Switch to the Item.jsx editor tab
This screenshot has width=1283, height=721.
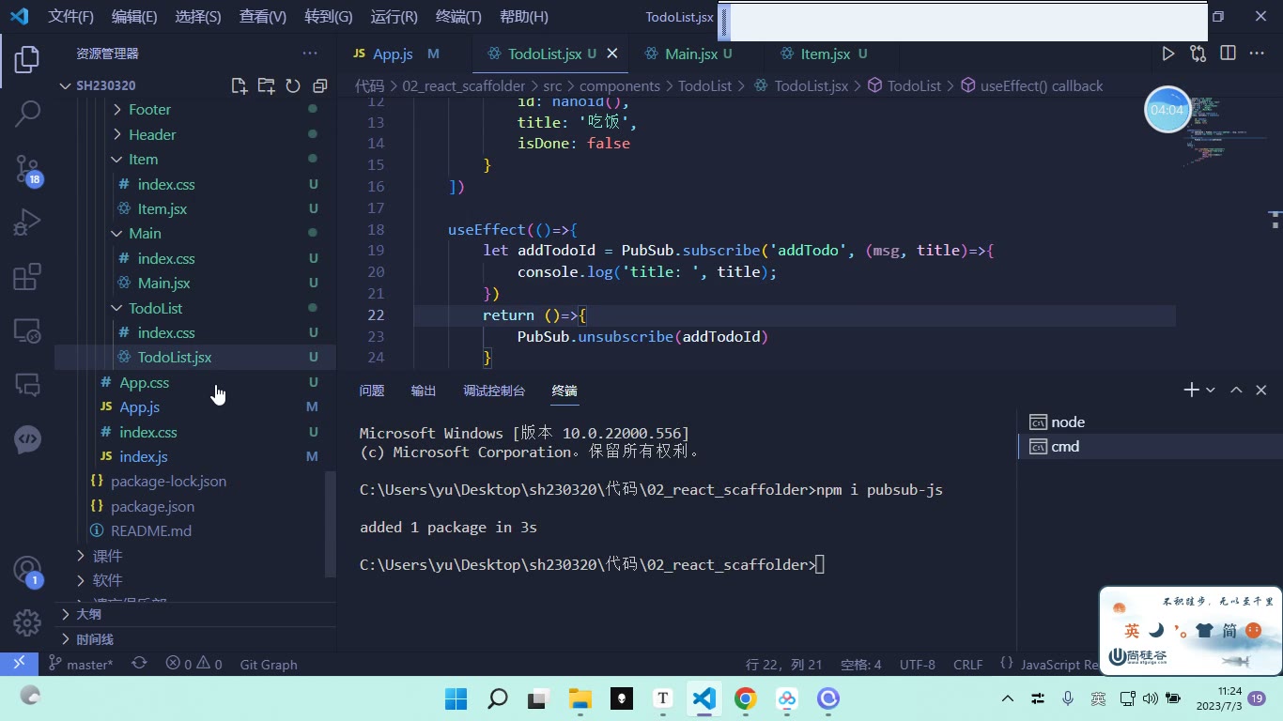[826, 54]
